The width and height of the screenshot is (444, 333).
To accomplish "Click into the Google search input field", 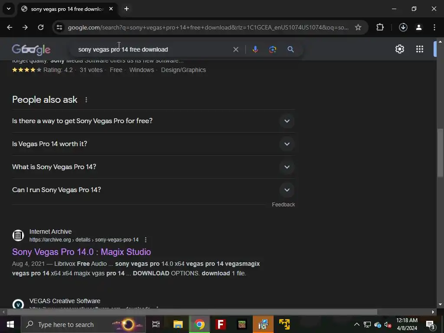I will 153,49.
